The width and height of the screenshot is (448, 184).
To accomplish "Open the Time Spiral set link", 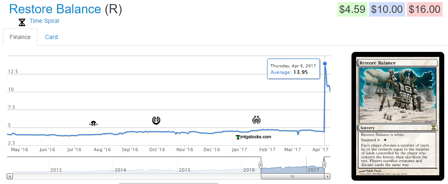I will pyautogui.click(x=44, y=21).
